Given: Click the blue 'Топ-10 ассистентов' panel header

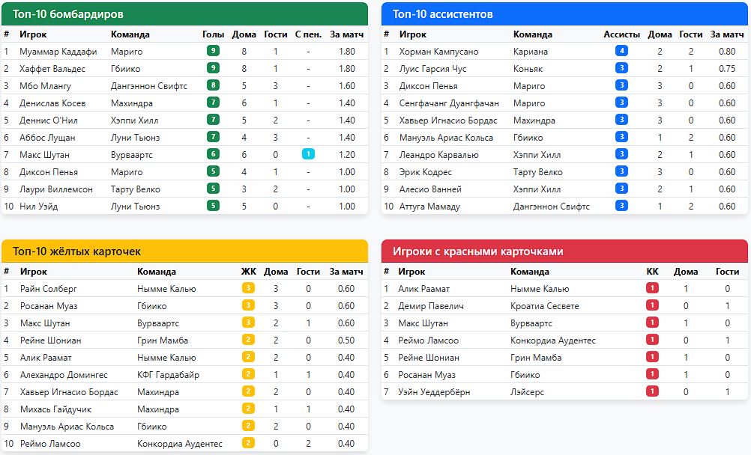Looking at the screenshot, I should tap(564, 14).
